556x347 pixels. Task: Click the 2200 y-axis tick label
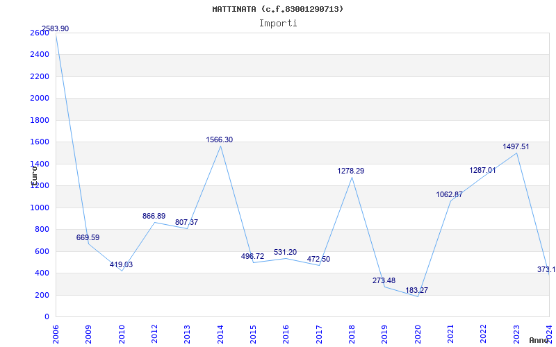point(40,76)
